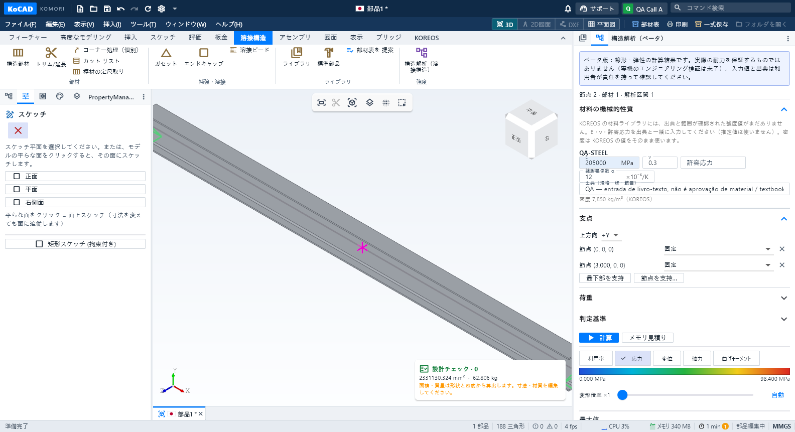This screenshot has width=795, height=432.
Task: Open 固定 dropdown for 節点 (0, 0, 0)
Action: pos(718,249)
